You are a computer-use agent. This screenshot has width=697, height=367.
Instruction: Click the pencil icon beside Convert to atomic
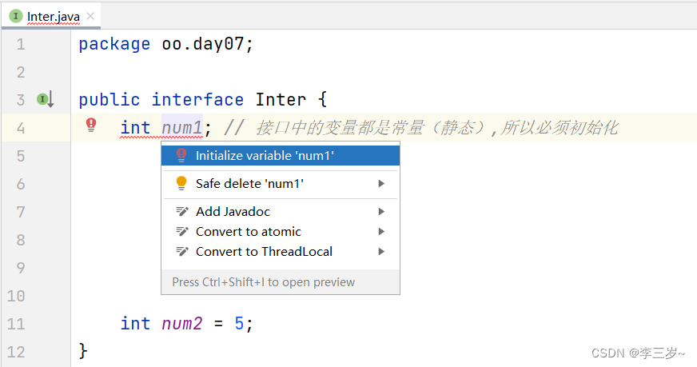click(181, 232)
